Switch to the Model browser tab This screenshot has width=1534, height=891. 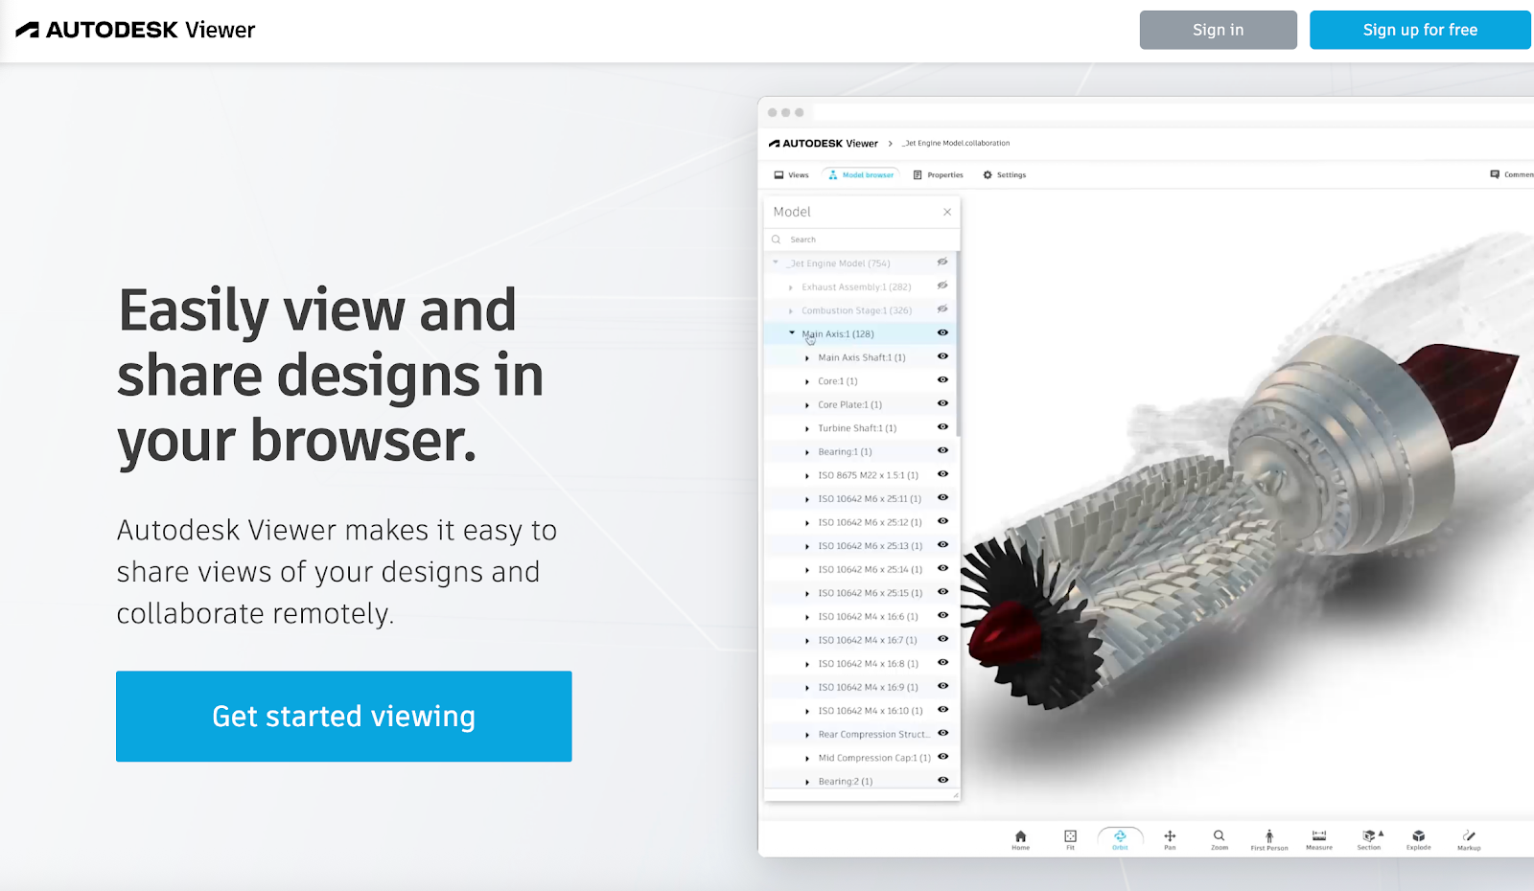[x=861, y=175]
